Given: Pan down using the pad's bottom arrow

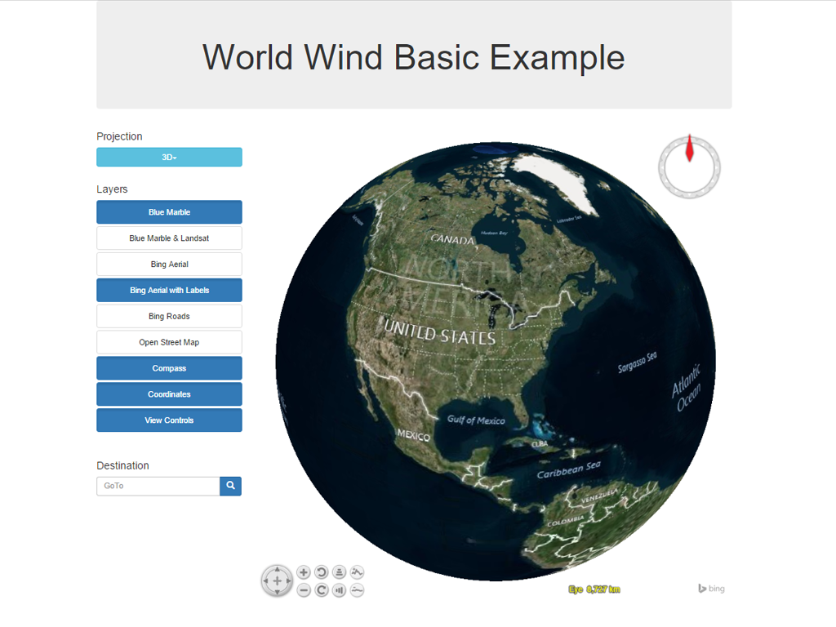Looking at the screenshot, I should click(278, 592).
